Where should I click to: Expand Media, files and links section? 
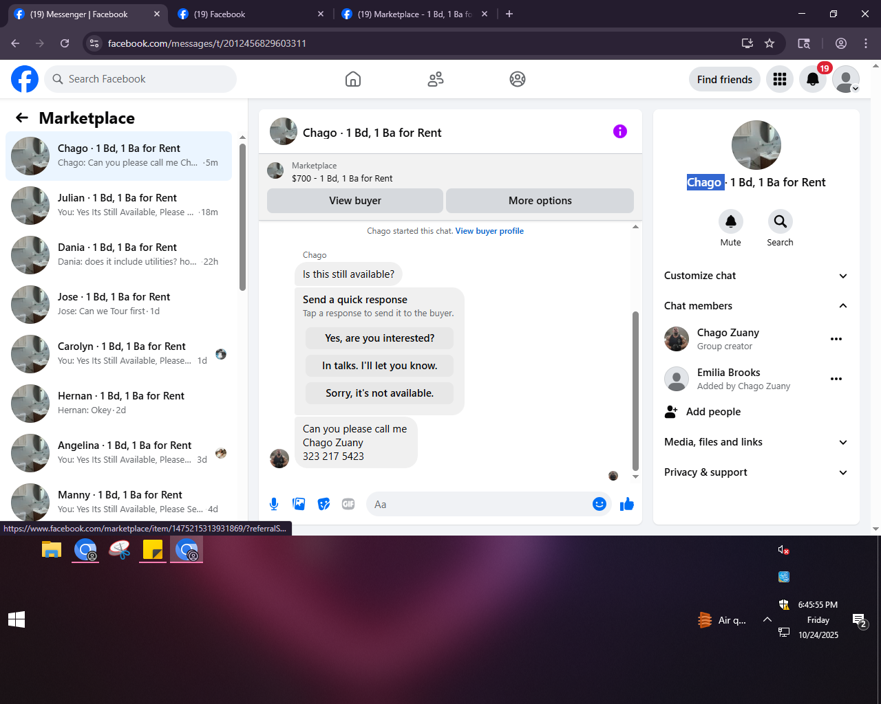(756, 442)
